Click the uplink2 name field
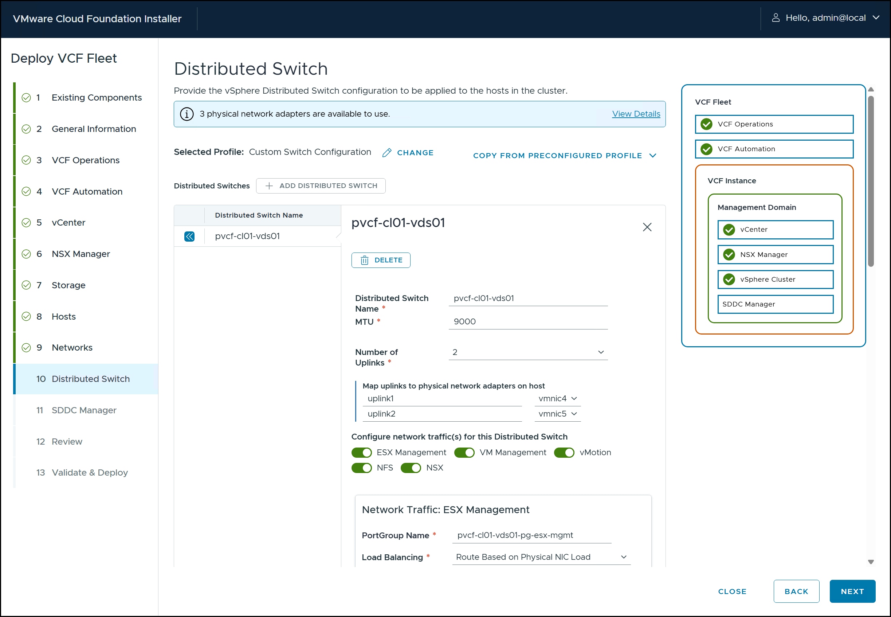The image size is (891, 617). click(x=442, y=414)
